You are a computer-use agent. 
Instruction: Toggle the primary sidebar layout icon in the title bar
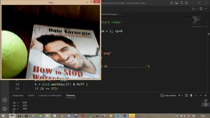point(172,3)
